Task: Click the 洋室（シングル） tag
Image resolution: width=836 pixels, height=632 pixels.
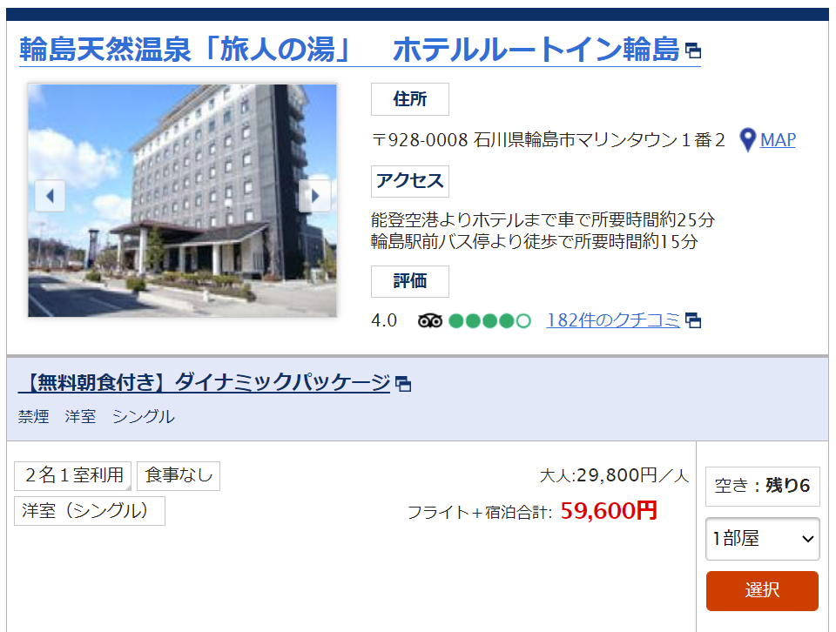Action: coord(90,510)
